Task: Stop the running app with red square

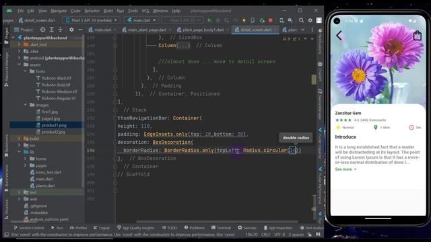Action: click(x=271, y=20)
